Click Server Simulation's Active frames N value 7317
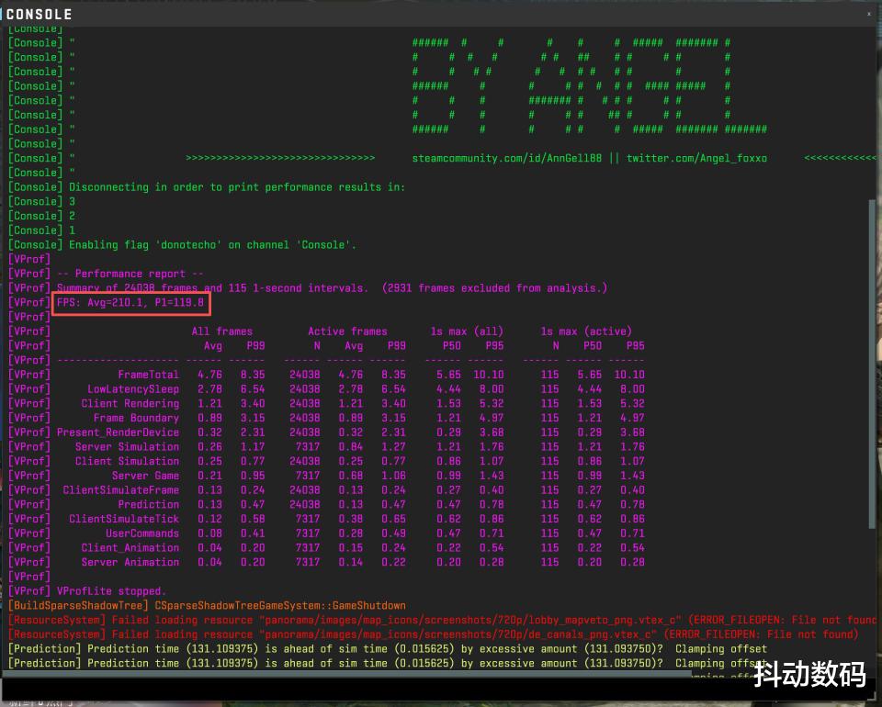Image resolution: width=882 pixels, height=707 pixels. point(308,447)
